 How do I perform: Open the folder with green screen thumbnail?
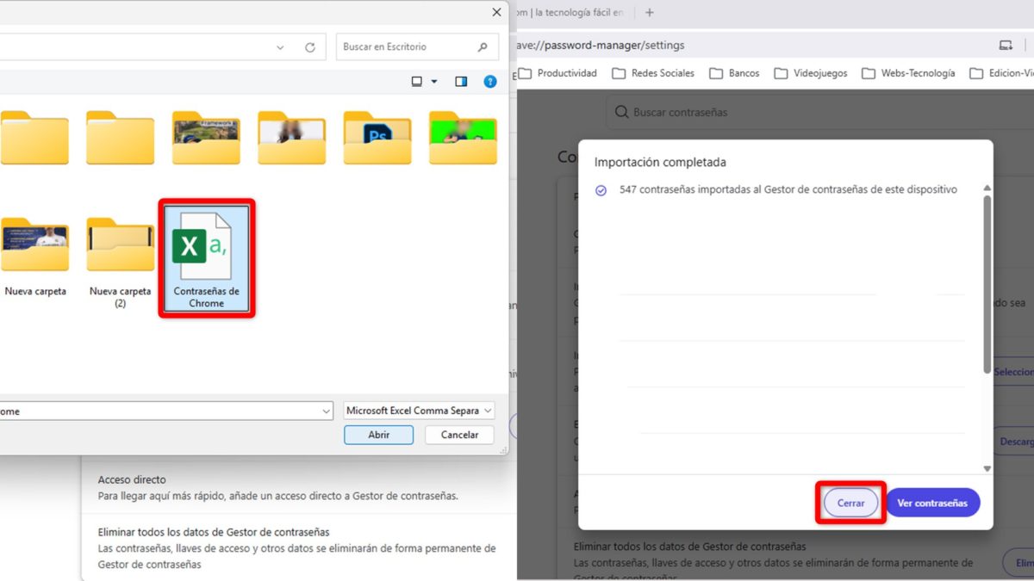coord(463,138)
